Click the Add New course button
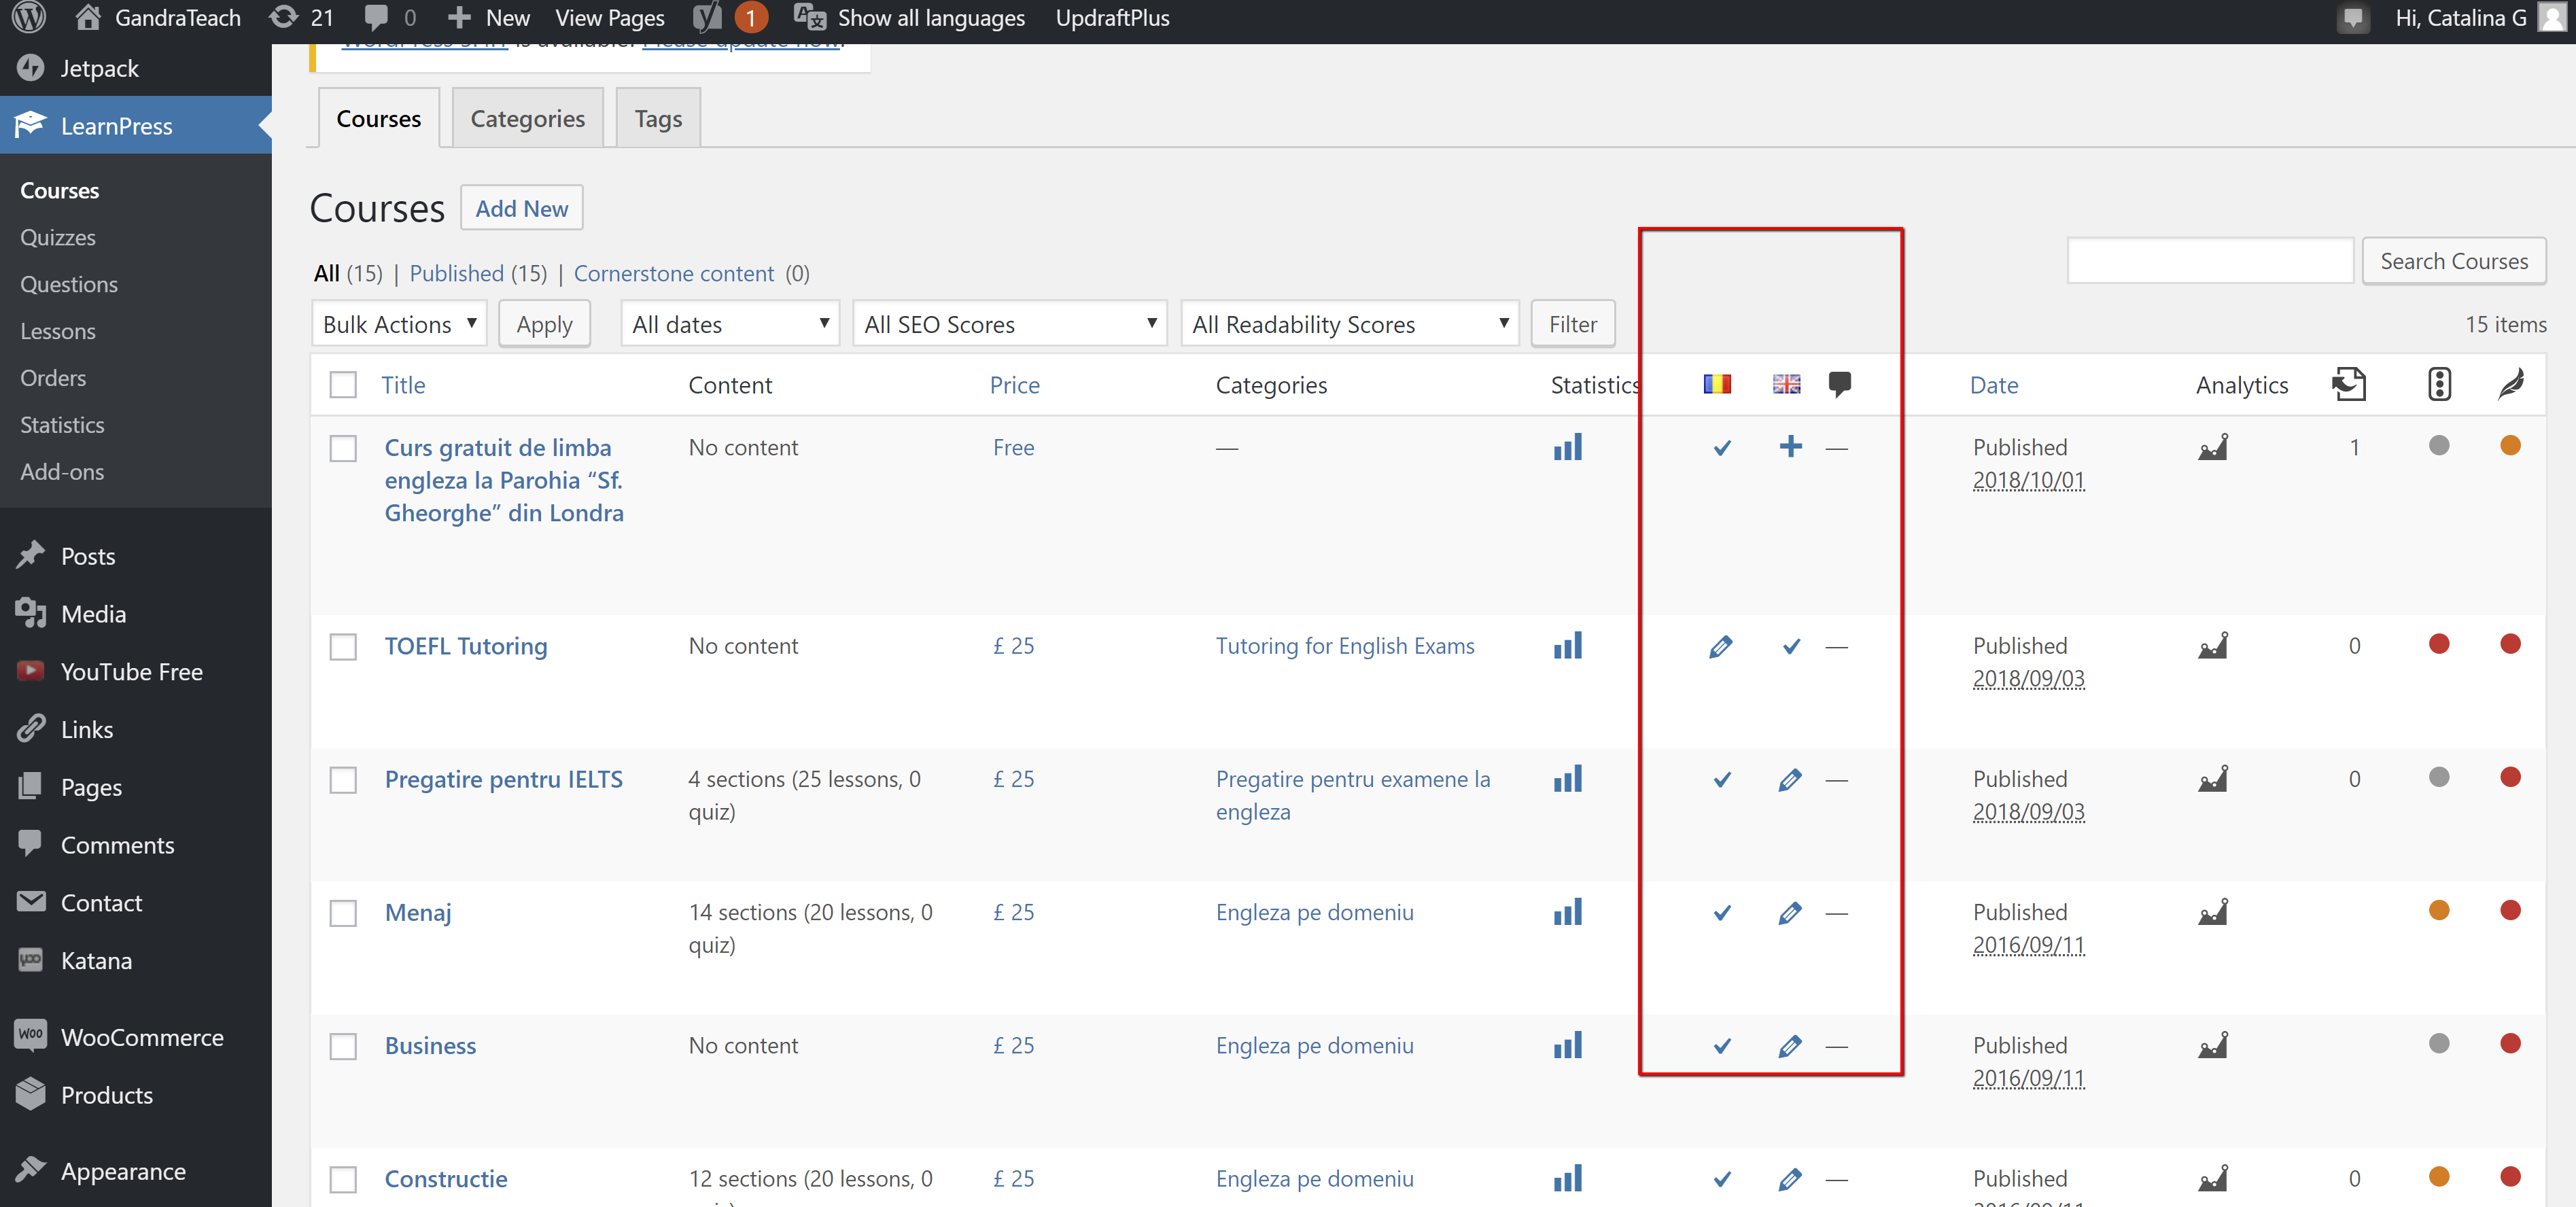Viewport: 2576px width, 1207px height. pos(521,208)
